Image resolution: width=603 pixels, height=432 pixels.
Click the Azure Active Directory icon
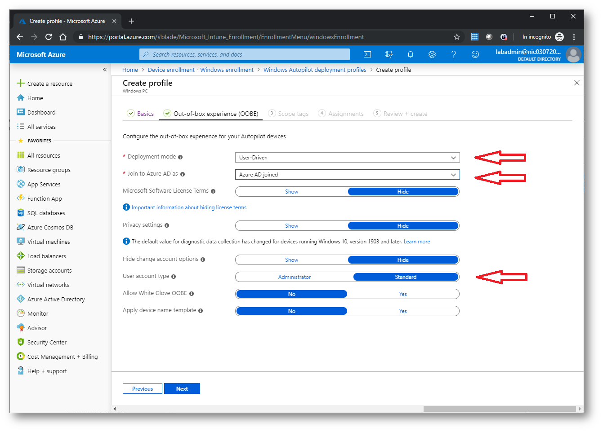[21, 299]
